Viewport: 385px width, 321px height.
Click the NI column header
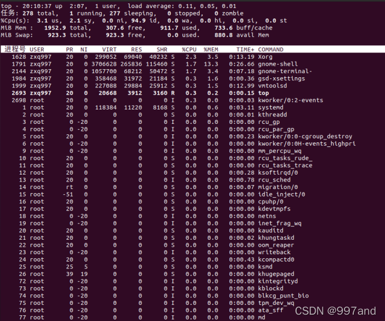click(84, 50)
